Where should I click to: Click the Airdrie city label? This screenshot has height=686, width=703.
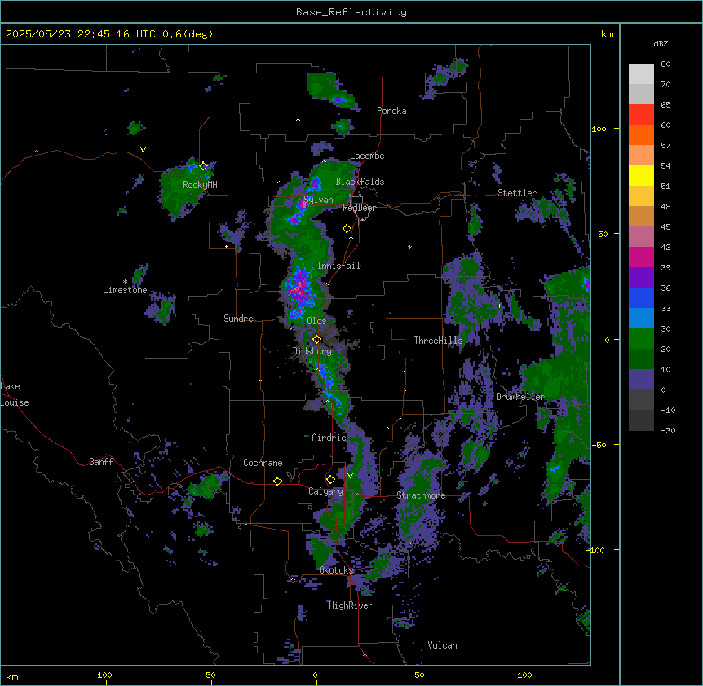(329, 438)
